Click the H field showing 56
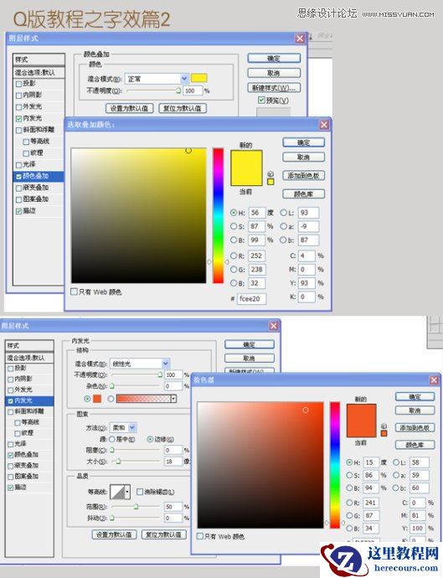The image size is (443, 578). (256, 213)
